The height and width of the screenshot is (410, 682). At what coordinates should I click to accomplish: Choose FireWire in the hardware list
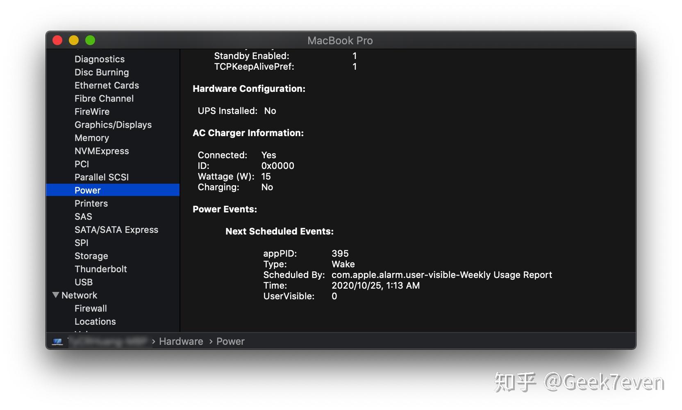(92, 112)
